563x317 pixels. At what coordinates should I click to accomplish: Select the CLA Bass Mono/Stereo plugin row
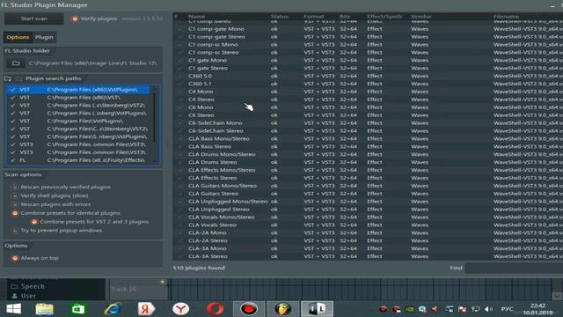(368, 139)
